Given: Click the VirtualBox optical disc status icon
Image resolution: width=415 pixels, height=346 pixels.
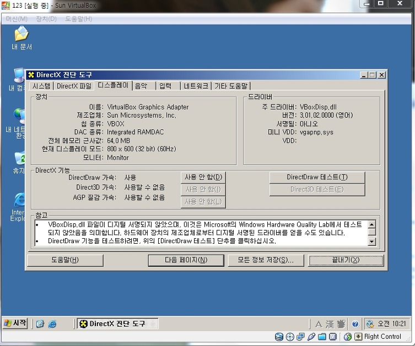Looking at the screenshot, I should point(290,337).
